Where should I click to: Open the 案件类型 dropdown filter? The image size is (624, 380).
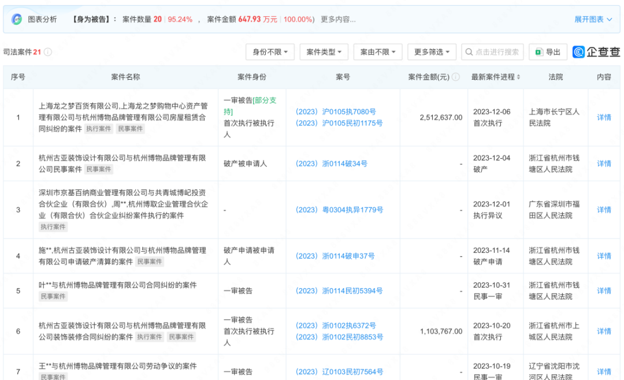pos(324,52)
